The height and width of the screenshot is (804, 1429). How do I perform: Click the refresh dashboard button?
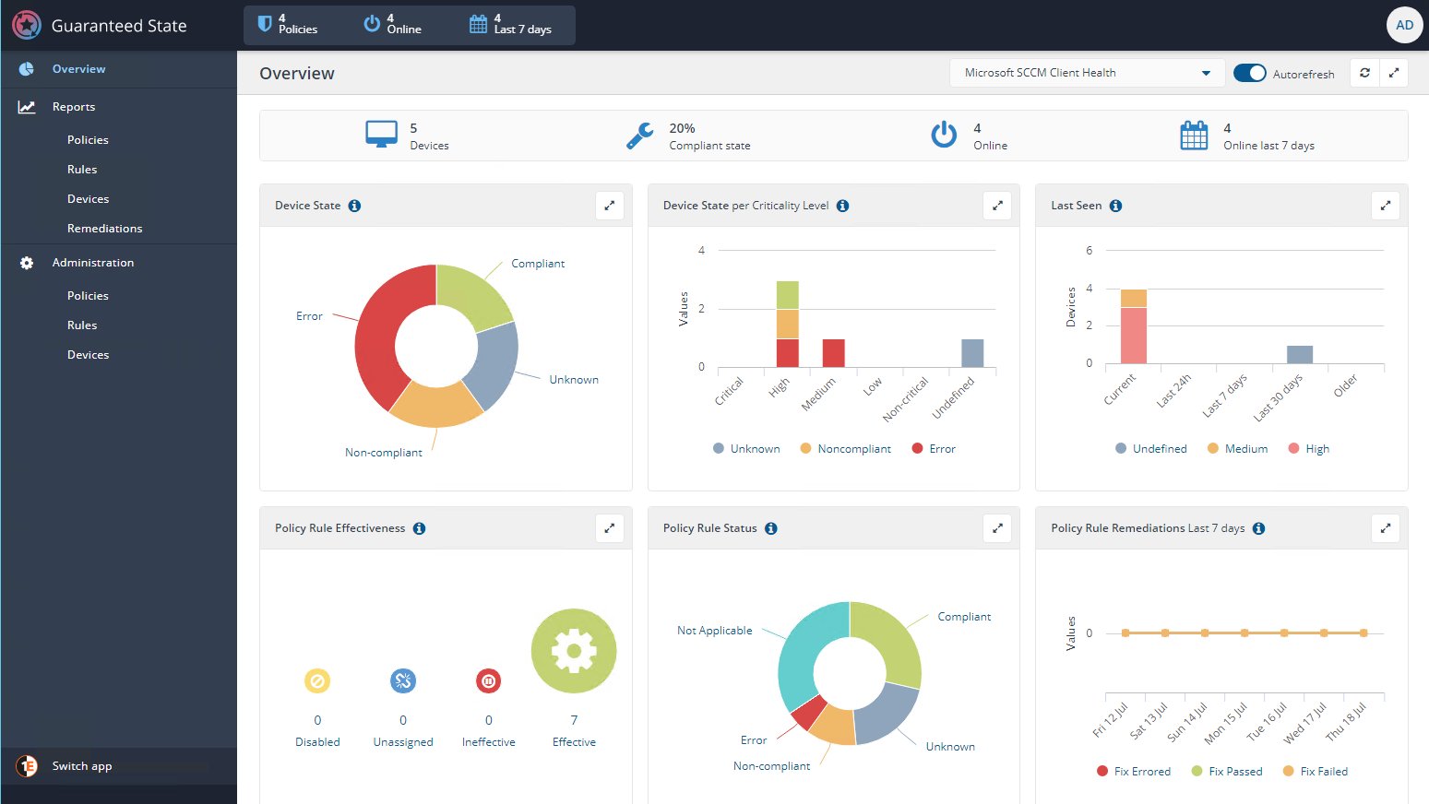pyautogui.click(x=1364, y=73)
